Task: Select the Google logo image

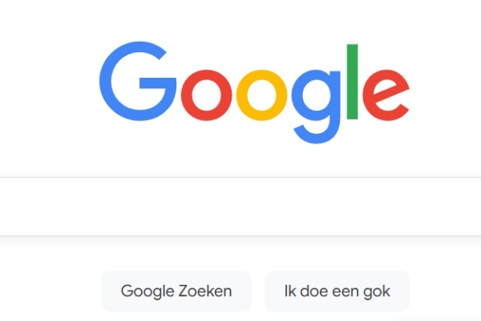Action: click(254, 92)
